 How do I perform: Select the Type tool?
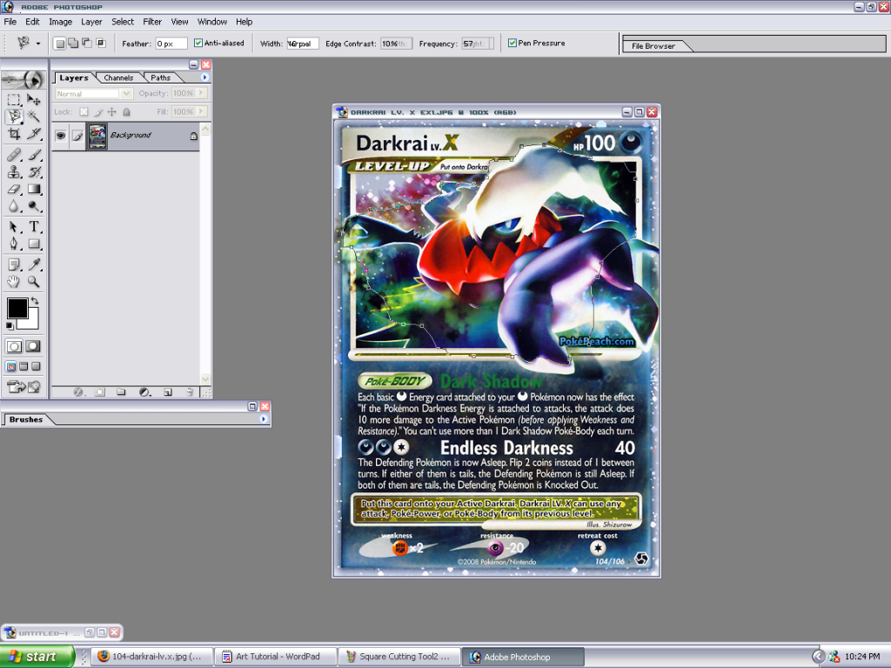(34, 227)
